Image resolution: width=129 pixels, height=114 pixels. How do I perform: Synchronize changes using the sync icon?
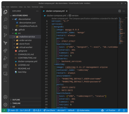click(17, 110)
